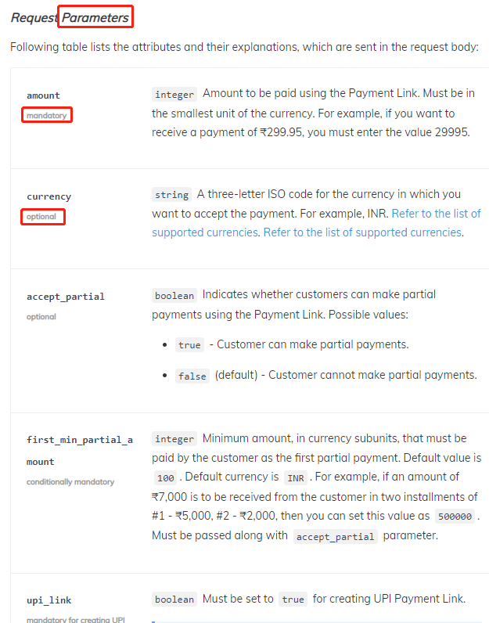Viewport: 489px width, 623px height.
Task: Click the 100 default value code badge
Action: point(164,477)
